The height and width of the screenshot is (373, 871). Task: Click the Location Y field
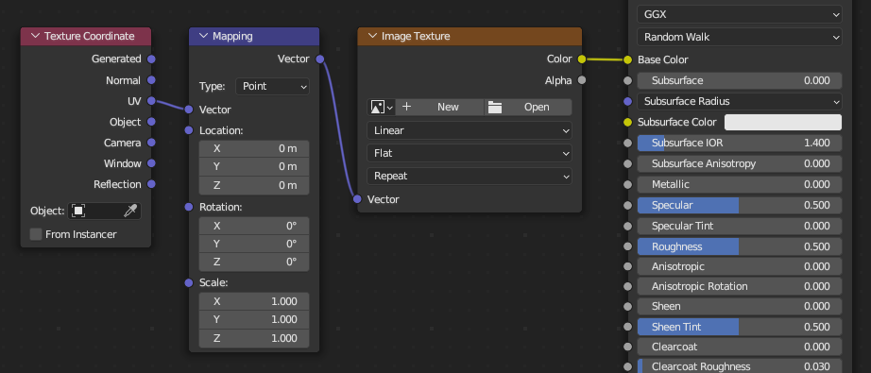click(x=254, y=166)
